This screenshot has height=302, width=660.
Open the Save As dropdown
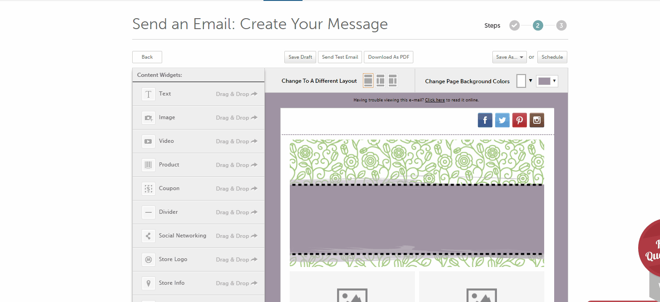(509, 57)
